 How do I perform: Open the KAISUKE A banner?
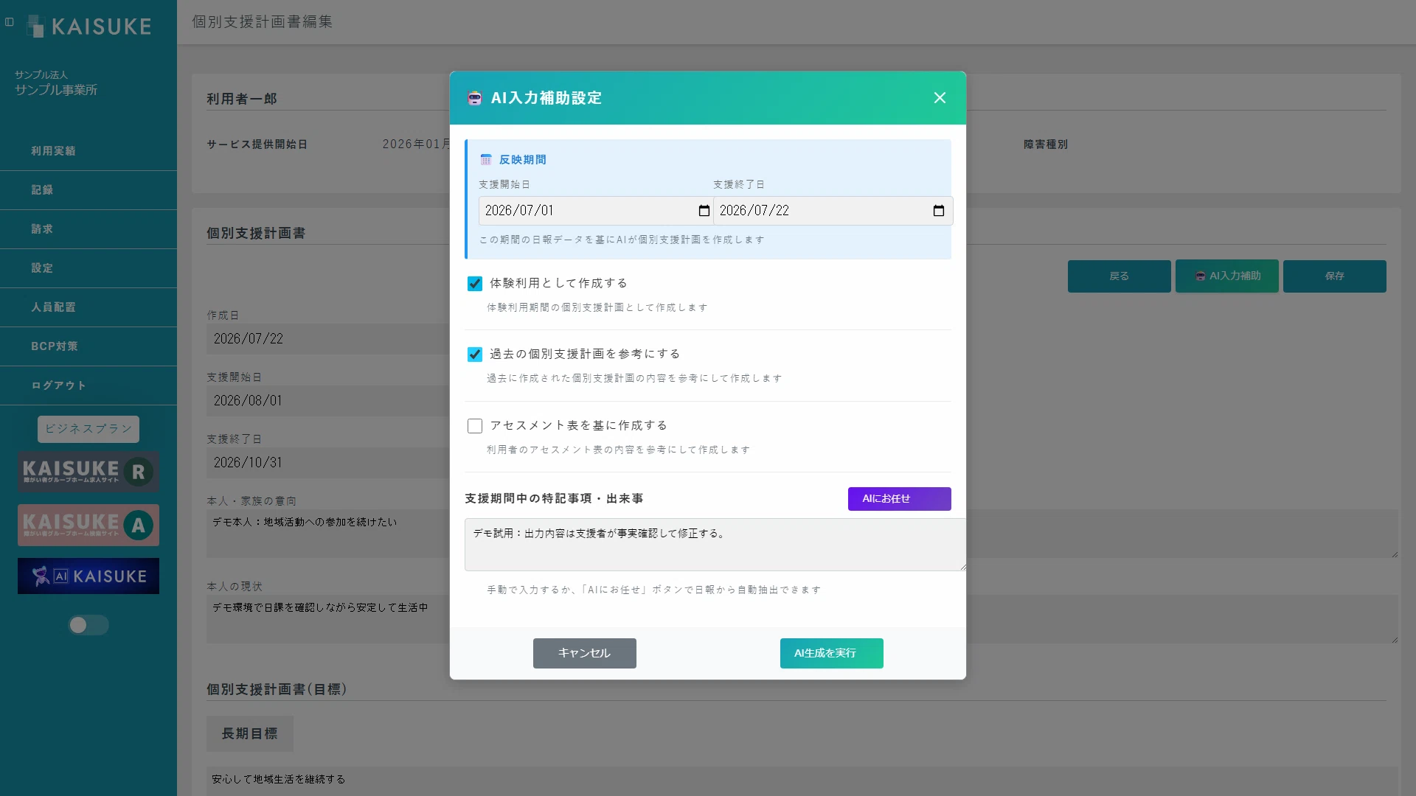[x=88, y=525]
